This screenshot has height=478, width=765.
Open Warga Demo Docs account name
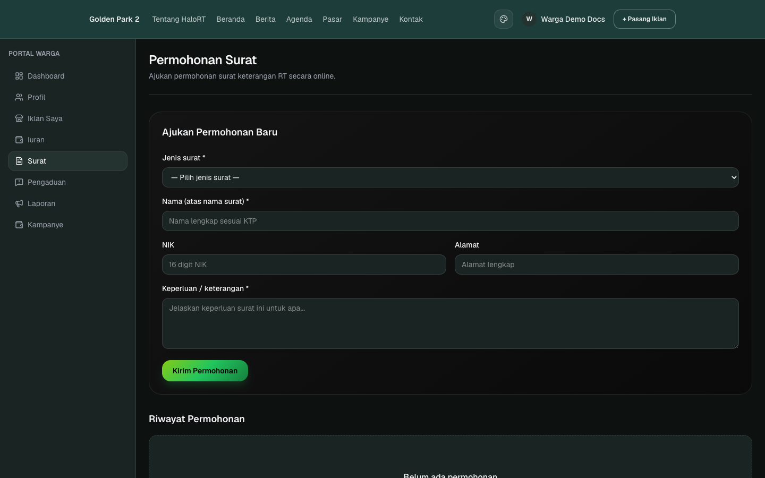point(573,19)
